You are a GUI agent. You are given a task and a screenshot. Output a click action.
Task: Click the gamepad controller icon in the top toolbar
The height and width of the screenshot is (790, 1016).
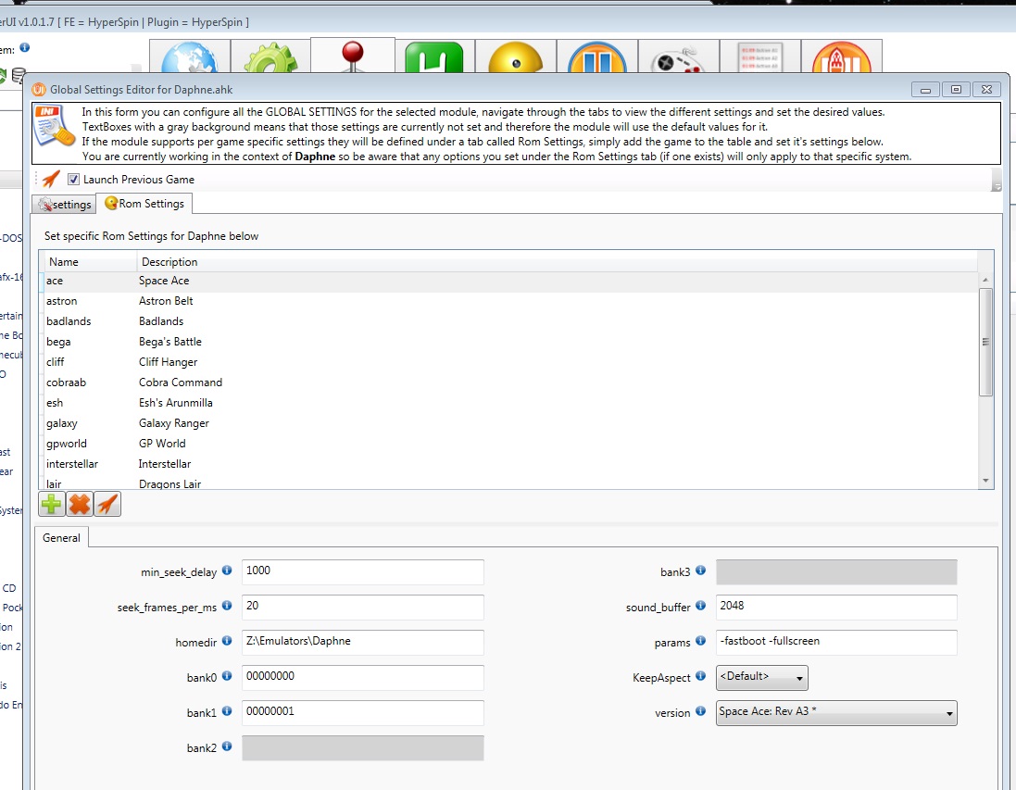(x=676, y=61)
